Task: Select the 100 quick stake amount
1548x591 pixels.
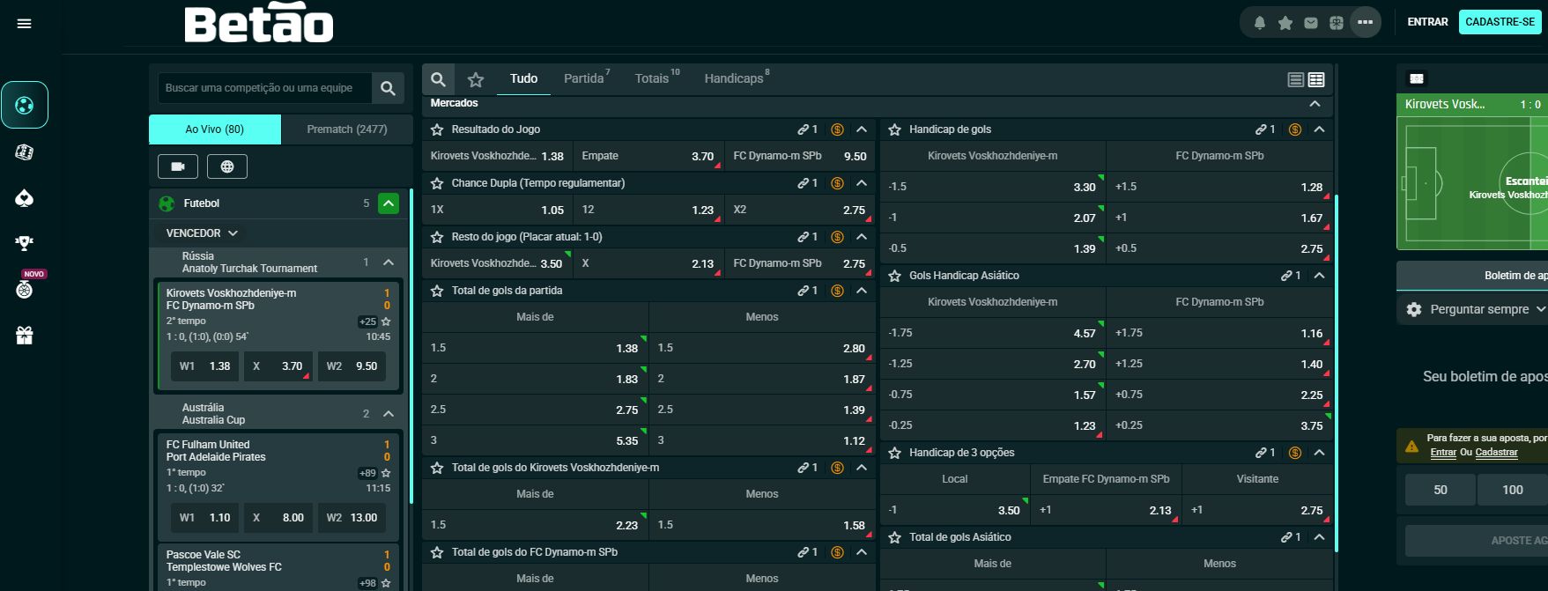Action: click(x=1512, y=490)
